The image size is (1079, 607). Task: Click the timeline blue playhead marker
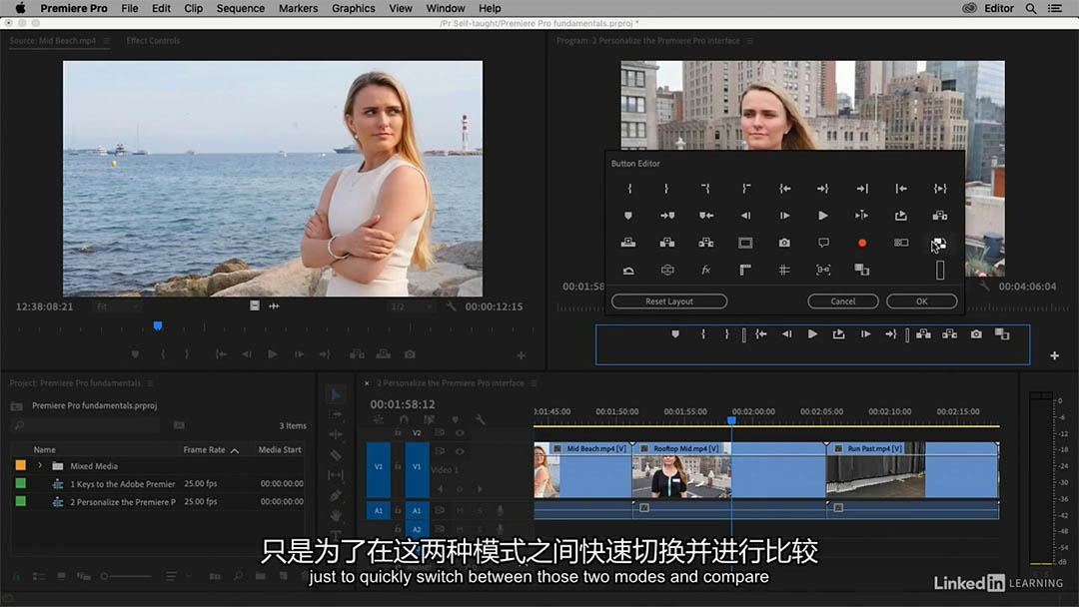coord(731,420)
